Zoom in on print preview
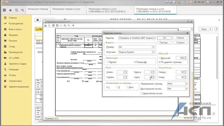224x126 pixels. pos(65,26)
